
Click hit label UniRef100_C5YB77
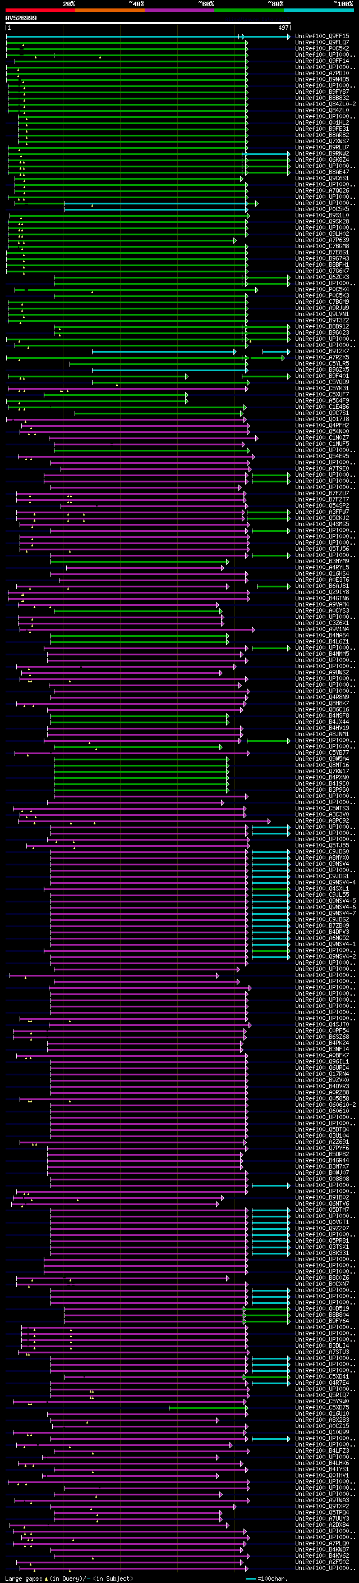322,753
